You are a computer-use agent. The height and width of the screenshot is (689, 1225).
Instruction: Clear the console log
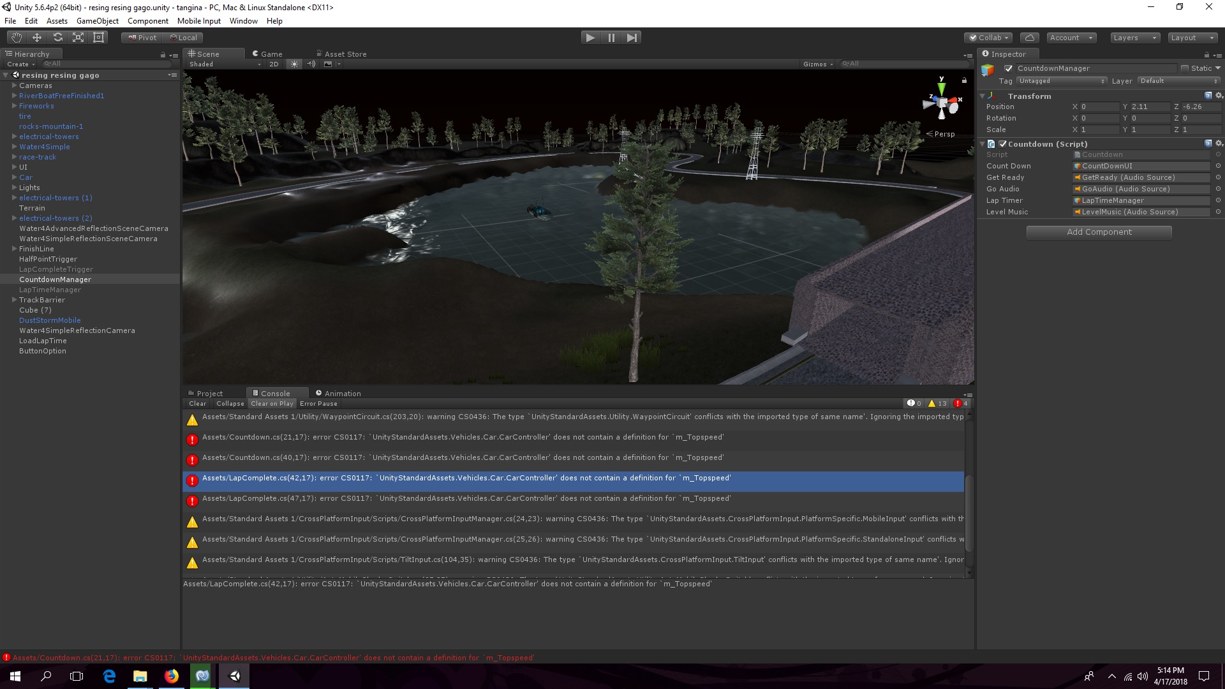[197, 404]
